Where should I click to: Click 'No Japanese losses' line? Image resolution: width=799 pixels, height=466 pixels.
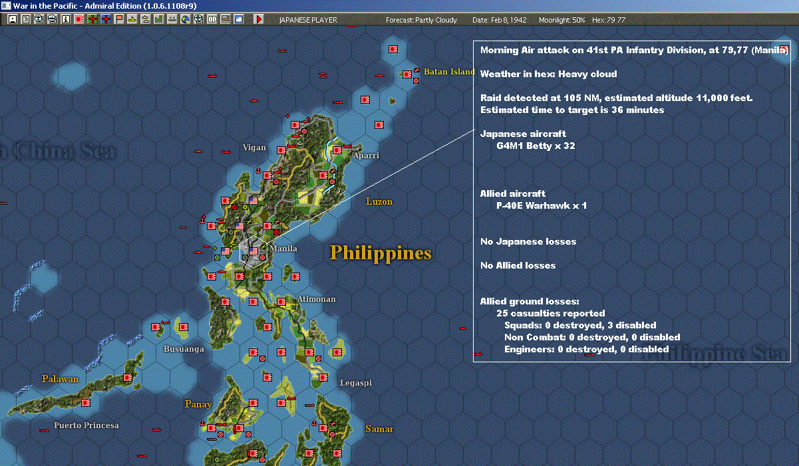coord(528,241)
